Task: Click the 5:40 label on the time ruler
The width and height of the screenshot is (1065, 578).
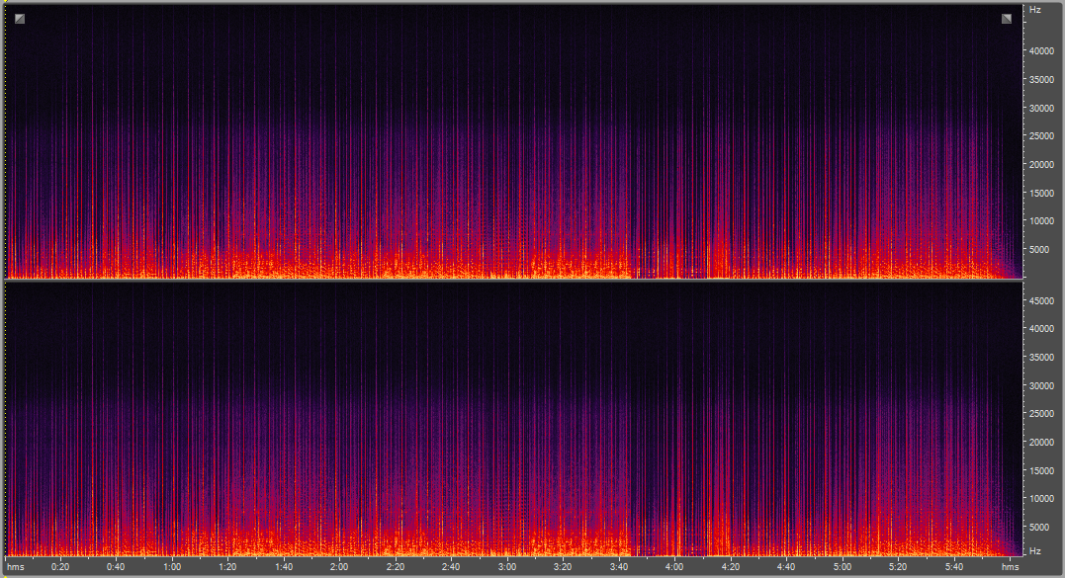Action: (x=953, y=567)
